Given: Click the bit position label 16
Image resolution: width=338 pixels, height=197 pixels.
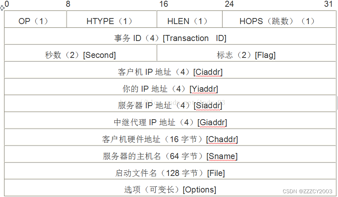Looking at the screenshot, I should [164, 4].
